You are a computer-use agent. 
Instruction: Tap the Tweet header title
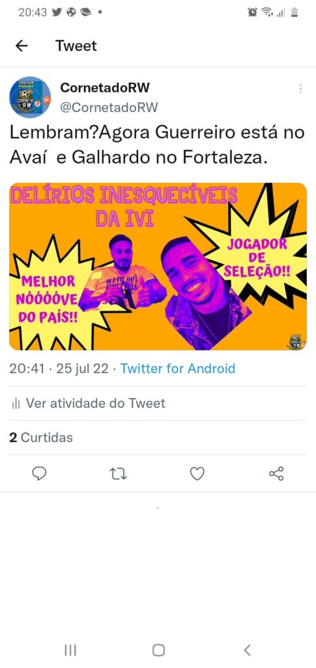pos(76,46)
